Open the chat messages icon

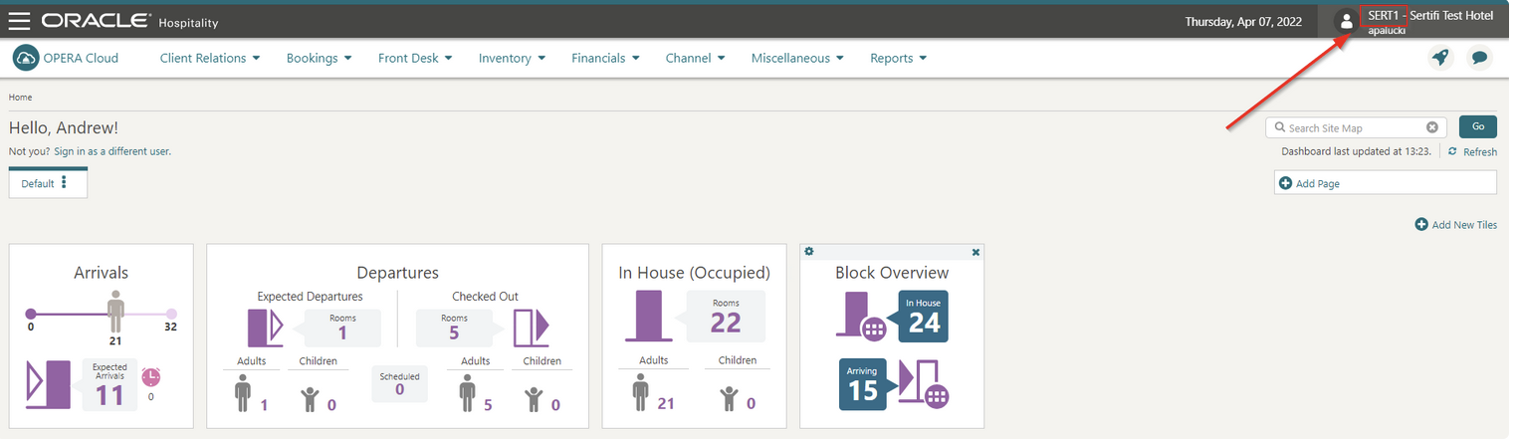(x=1480, y=58)
